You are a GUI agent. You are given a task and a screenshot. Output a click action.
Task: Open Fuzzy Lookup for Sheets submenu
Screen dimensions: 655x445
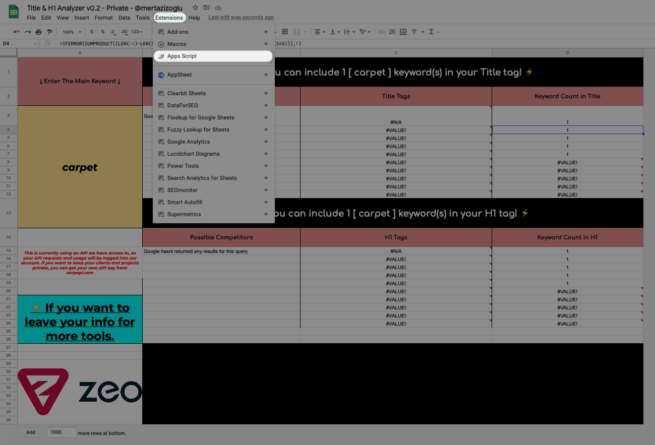coord(214,130)
